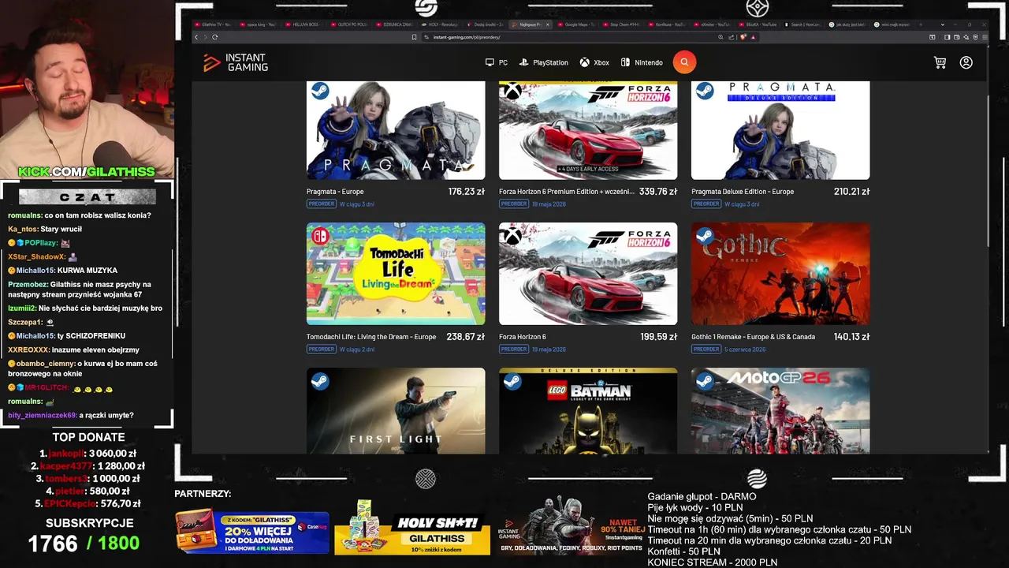Click Steam badge on First Light card
This screenshot has height=568, width=1009.
(319, 381)
